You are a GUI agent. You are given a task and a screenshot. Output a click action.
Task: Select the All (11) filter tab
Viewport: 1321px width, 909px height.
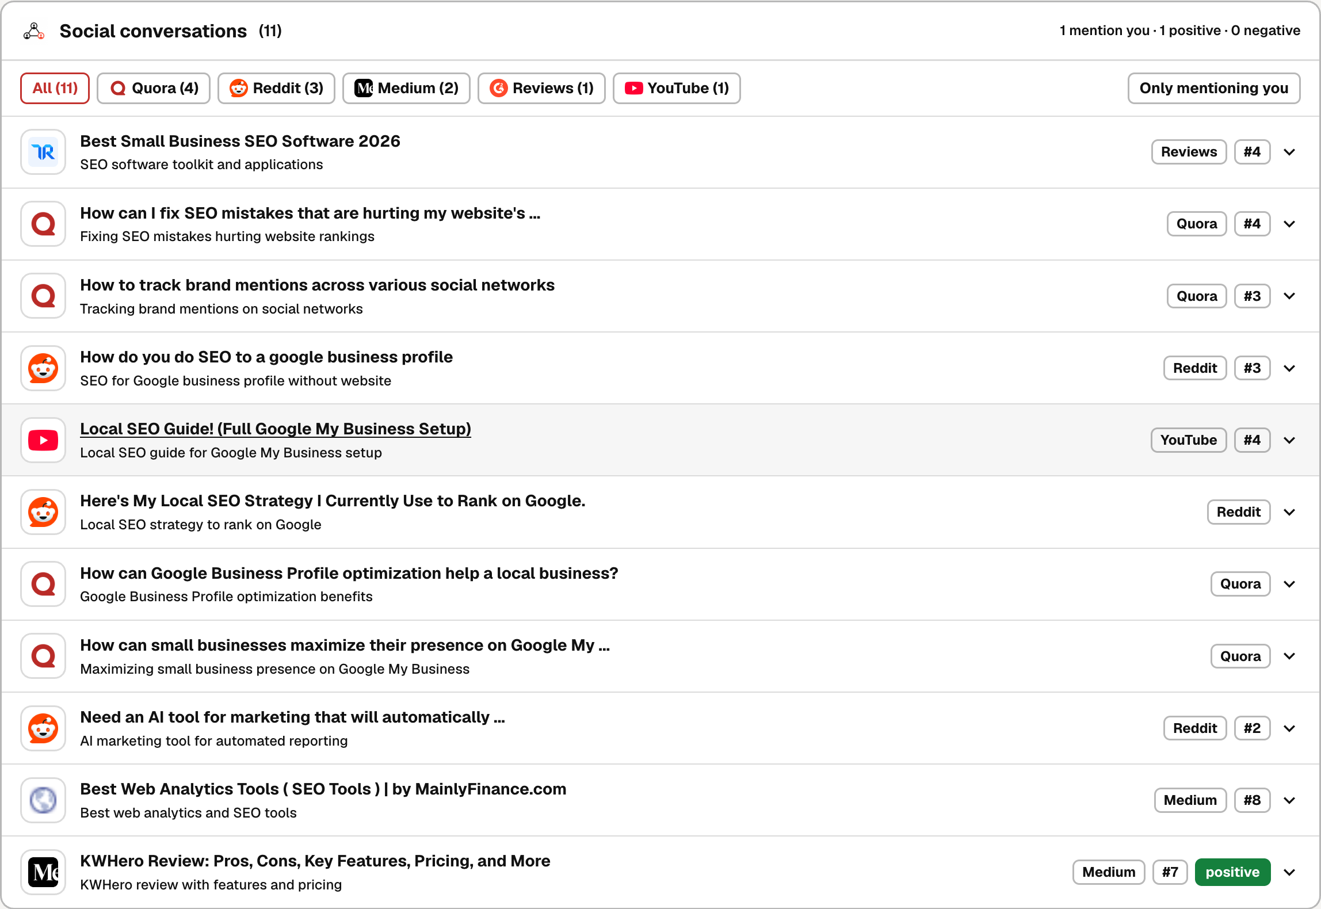tap(55, 88)
